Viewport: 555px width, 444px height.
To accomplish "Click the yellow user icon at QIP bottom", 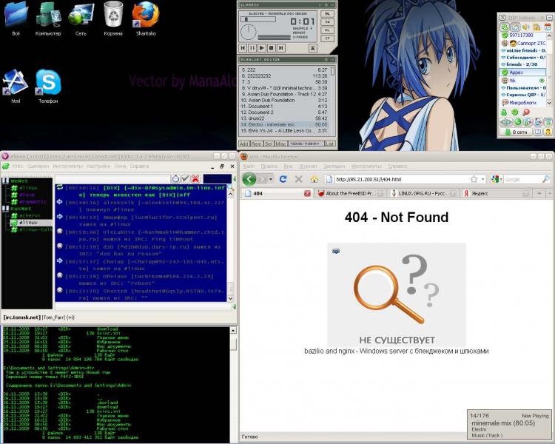I will (548, 132).
